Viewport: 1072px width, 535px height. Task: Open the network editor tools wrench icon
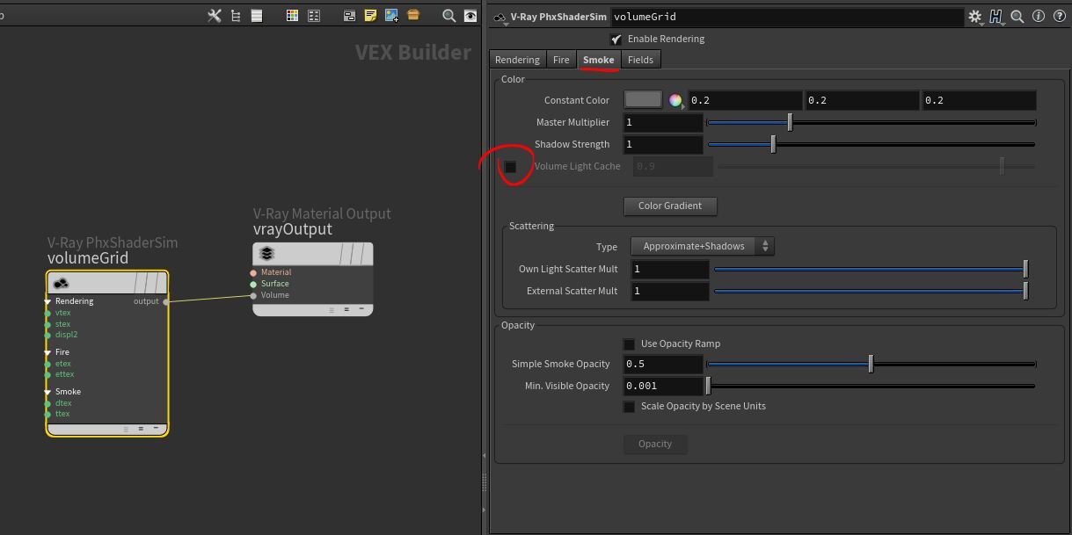click(x=215, y=16)
